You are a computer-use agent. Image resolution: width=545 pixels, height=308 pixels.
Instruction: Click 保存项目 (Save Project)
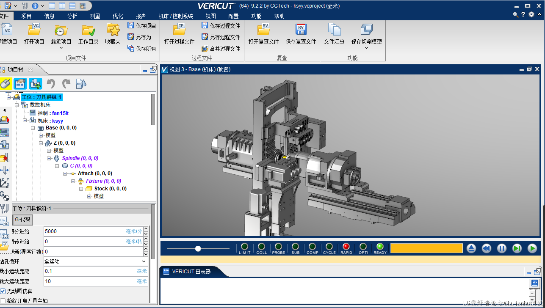142,26
